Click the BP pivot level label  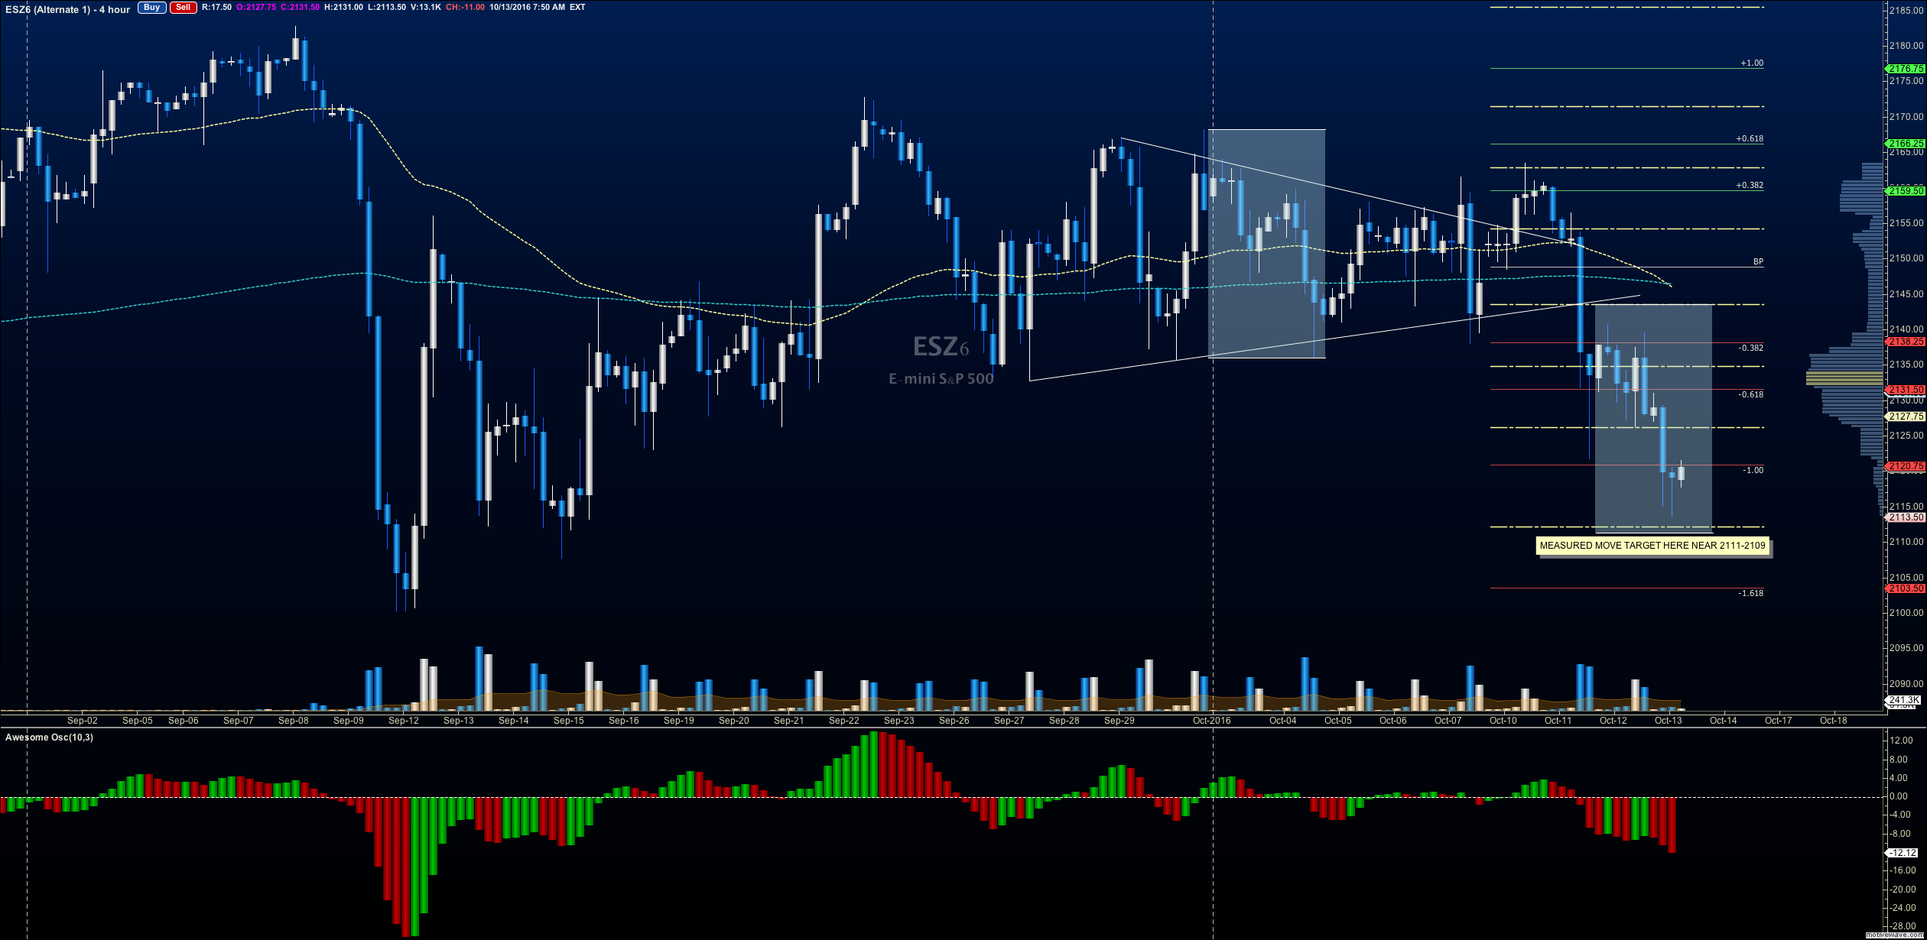(1758, 262)
